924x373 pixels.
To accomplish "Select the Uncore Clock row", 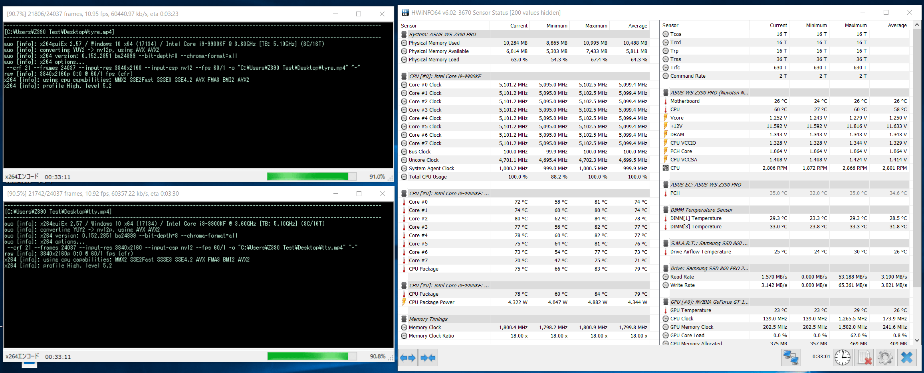I will tap(525, 160).
